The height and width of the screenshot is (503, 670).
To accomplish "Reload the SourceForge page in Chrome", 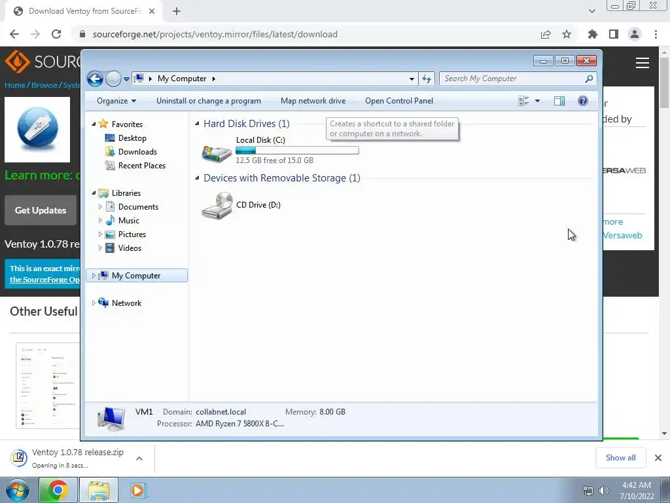I will click(x=56, y=34).
